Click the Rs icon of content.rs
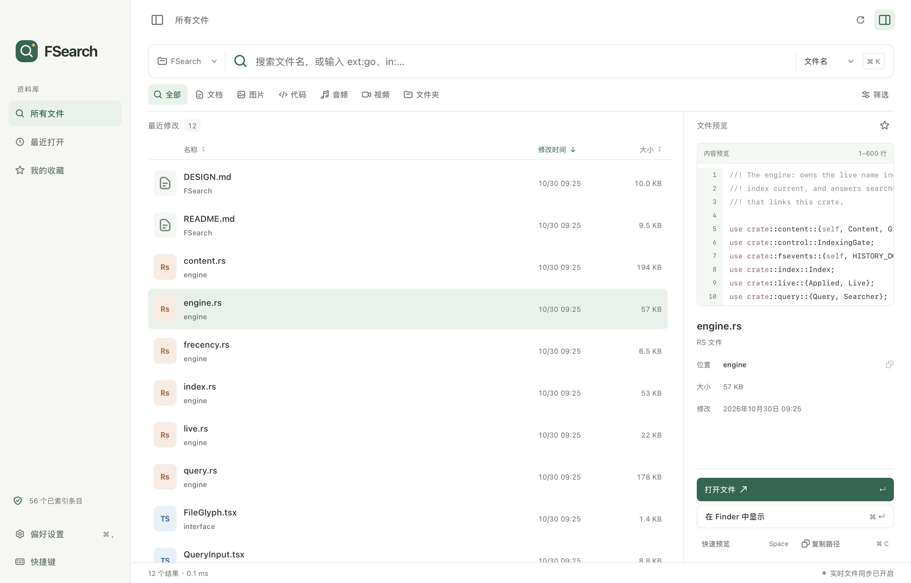 coord(165,267)
